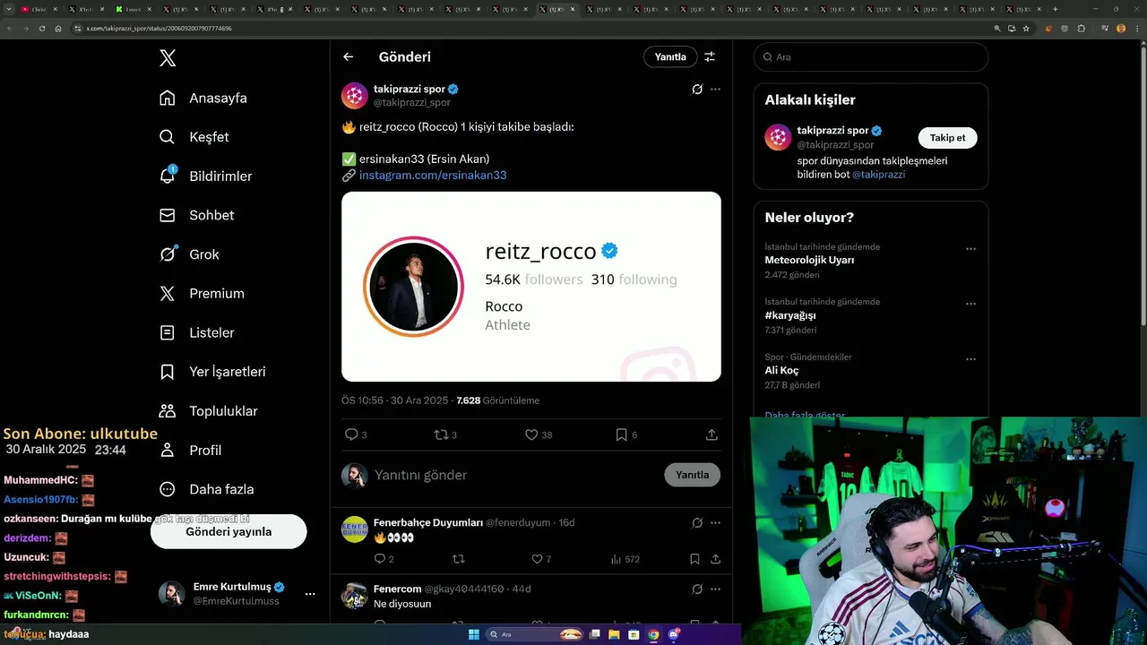Open reply filter settings icon

[x=710, y=56]
